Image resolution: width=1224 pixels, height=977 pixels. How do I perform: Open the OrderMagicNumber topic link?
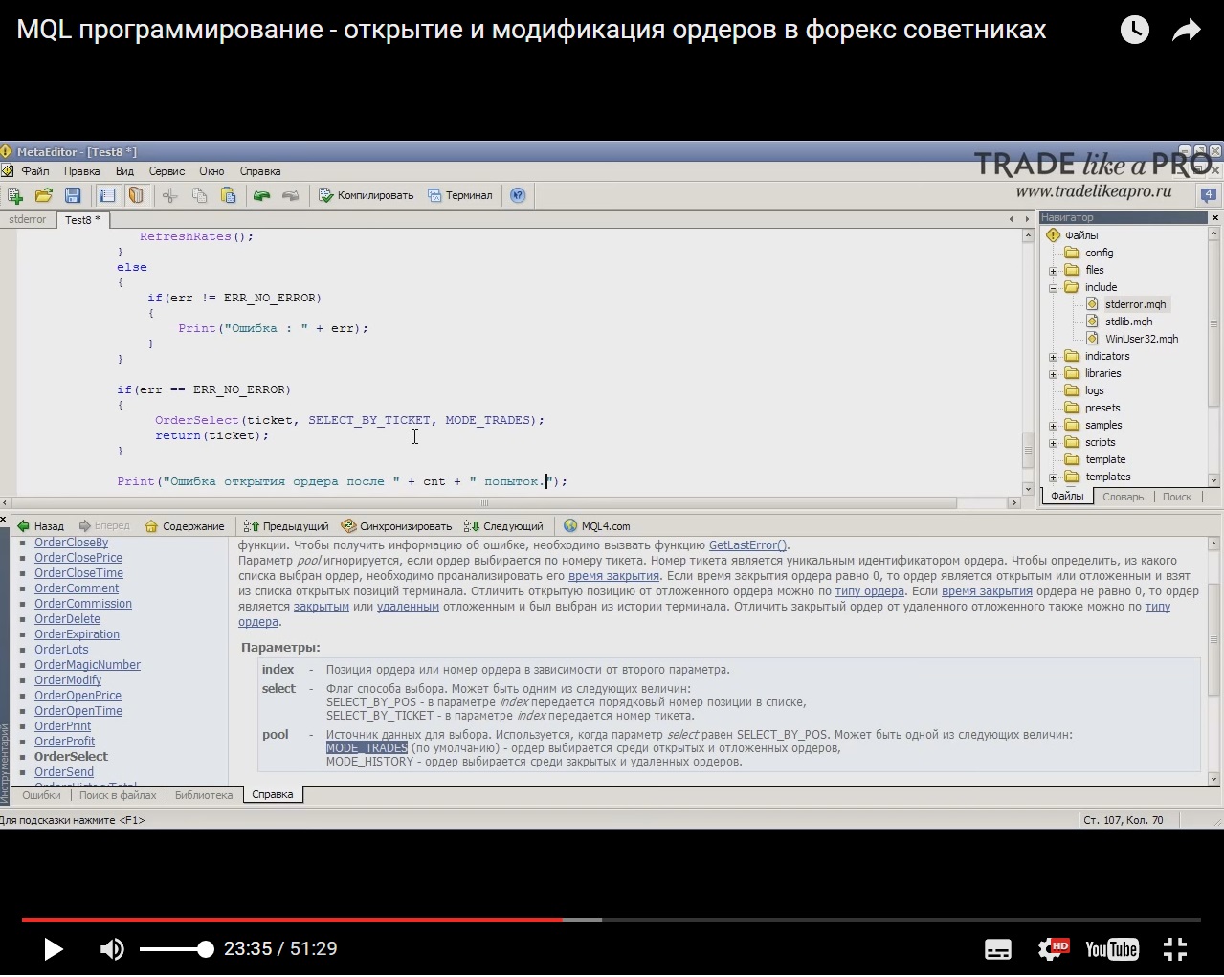[x=87, y=665]
